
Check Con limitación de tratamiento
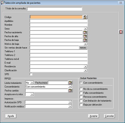click(x=81, y=101)
